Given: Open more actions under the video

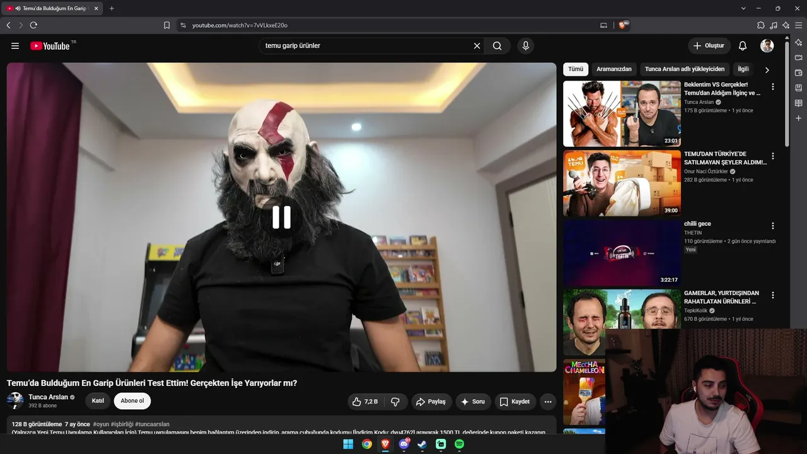Looking at the screenshot, I should pos(548,402).
